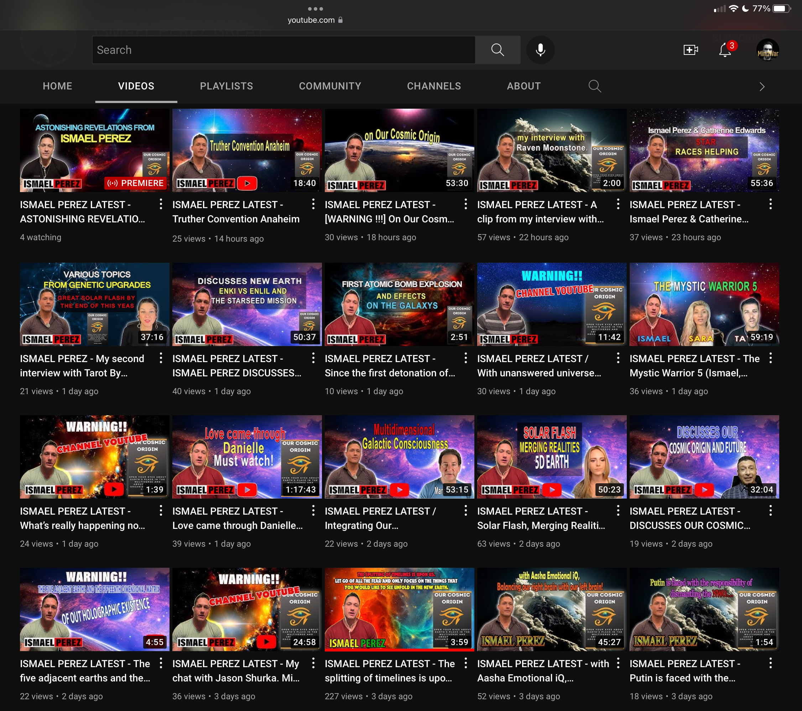Image resolution: width=802 pixels, height=711 pixels.
Task: Open options for Truther Convention Anaheim video
Action: coord(313,204)
